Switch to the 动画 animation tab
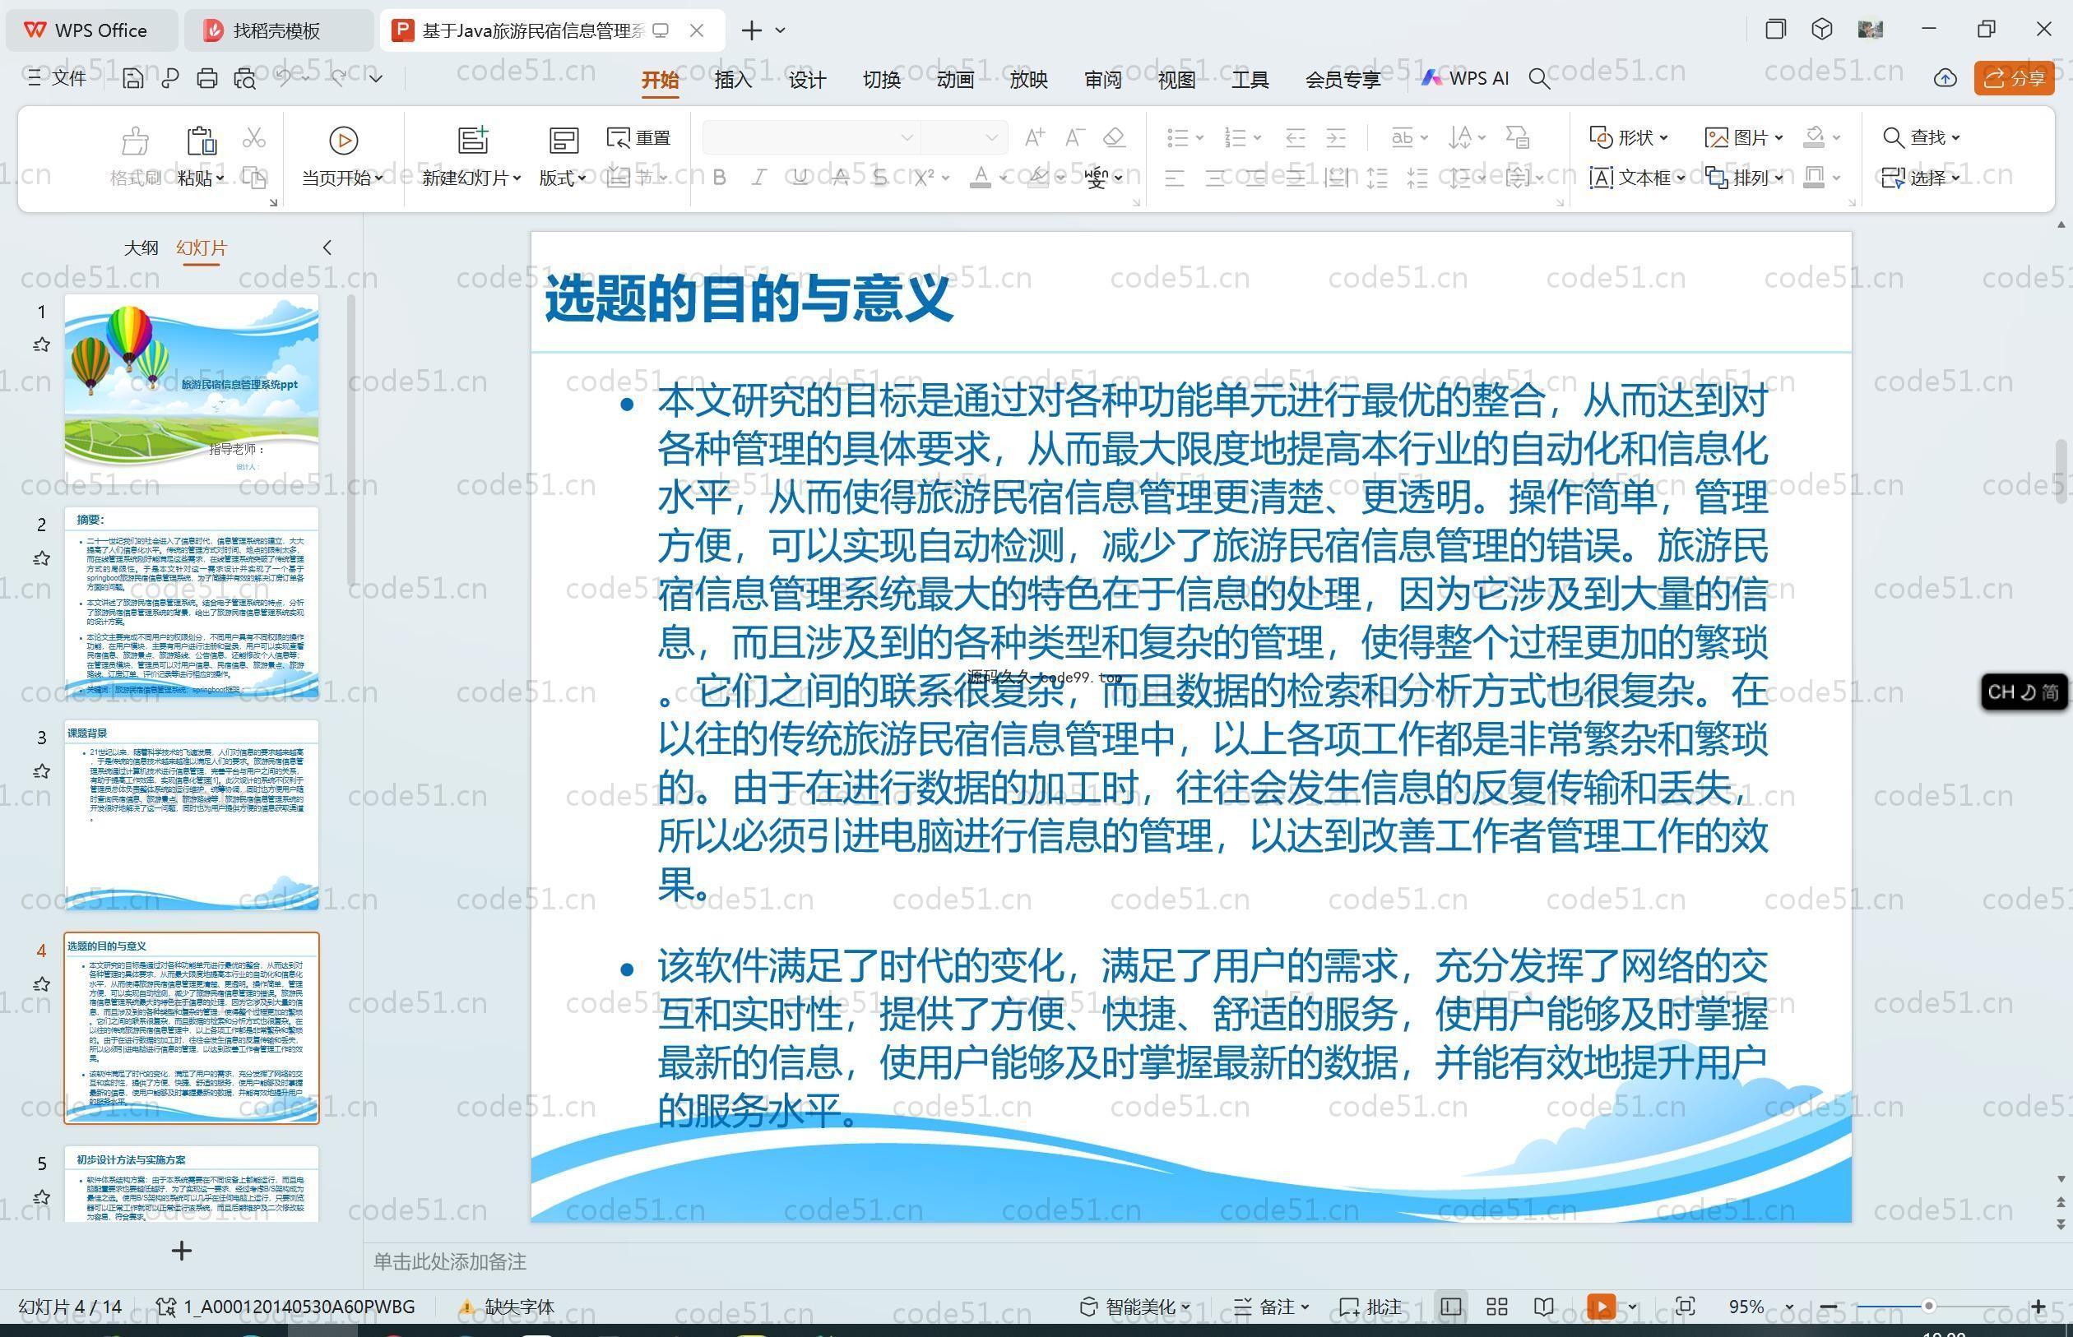The height and width of the screenshot is (1337, 2073). tap(955, 80)
